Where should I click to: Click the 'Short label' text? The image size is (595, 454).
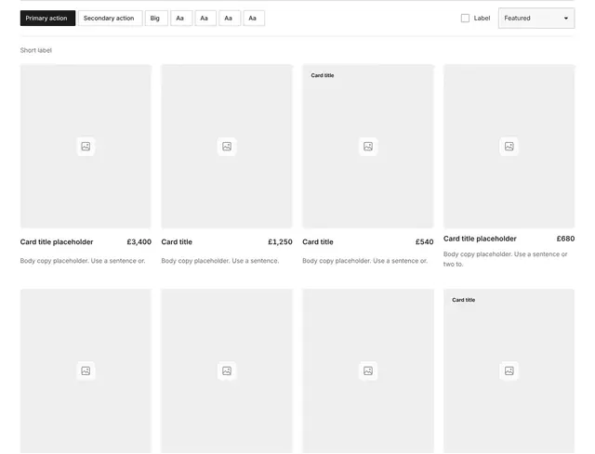[36, 50]
